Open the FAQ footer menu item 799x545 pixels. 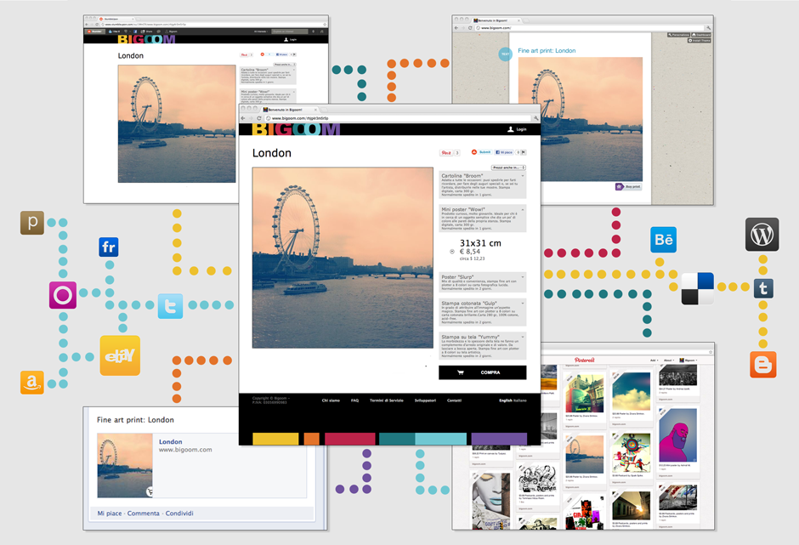tap(354, 400)
